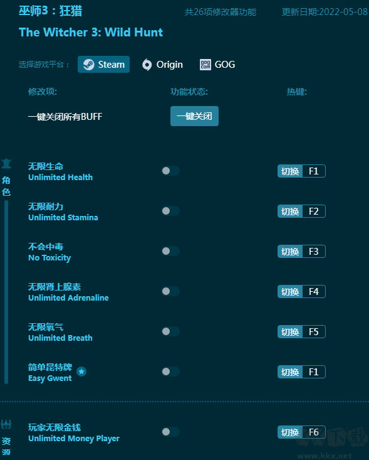Click The Witcher 3: Wild Hunt title
The width and height of the screenshot is (369, 460).
91,32
